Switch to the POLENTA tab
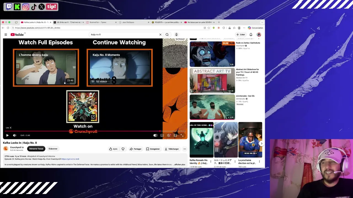Image resolution: width=353 pixels, height=198 pixels. (166, 22)
